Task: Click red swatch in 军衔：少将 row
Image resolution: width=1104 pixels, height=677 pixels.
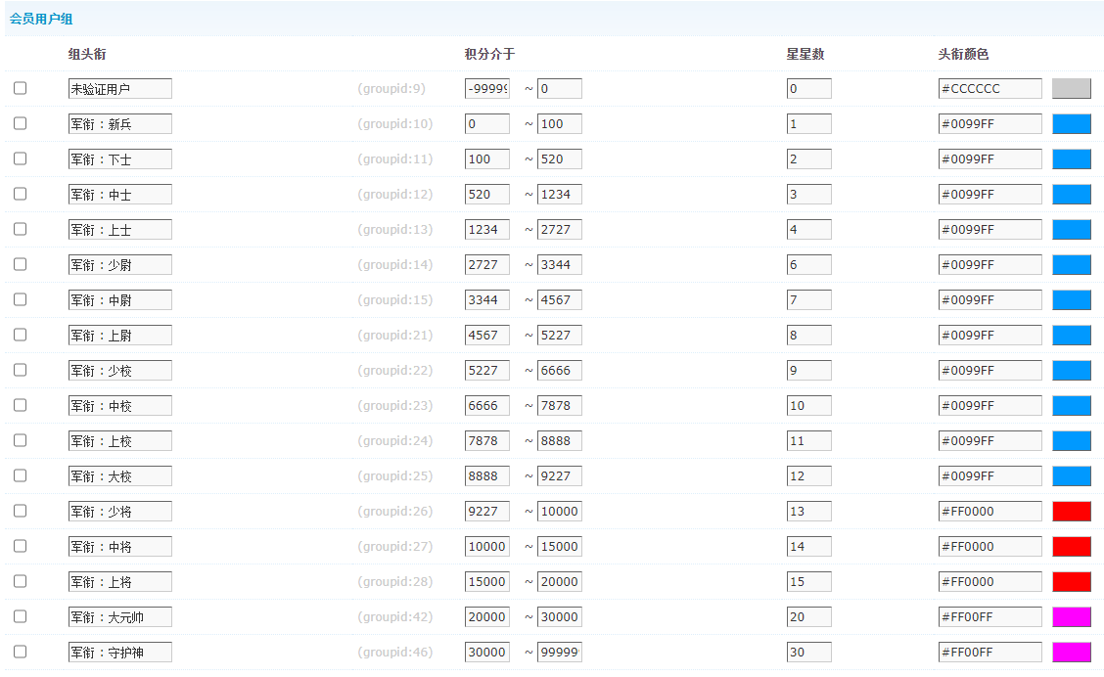Action: pyautogui.click(x=1072, y=511)
